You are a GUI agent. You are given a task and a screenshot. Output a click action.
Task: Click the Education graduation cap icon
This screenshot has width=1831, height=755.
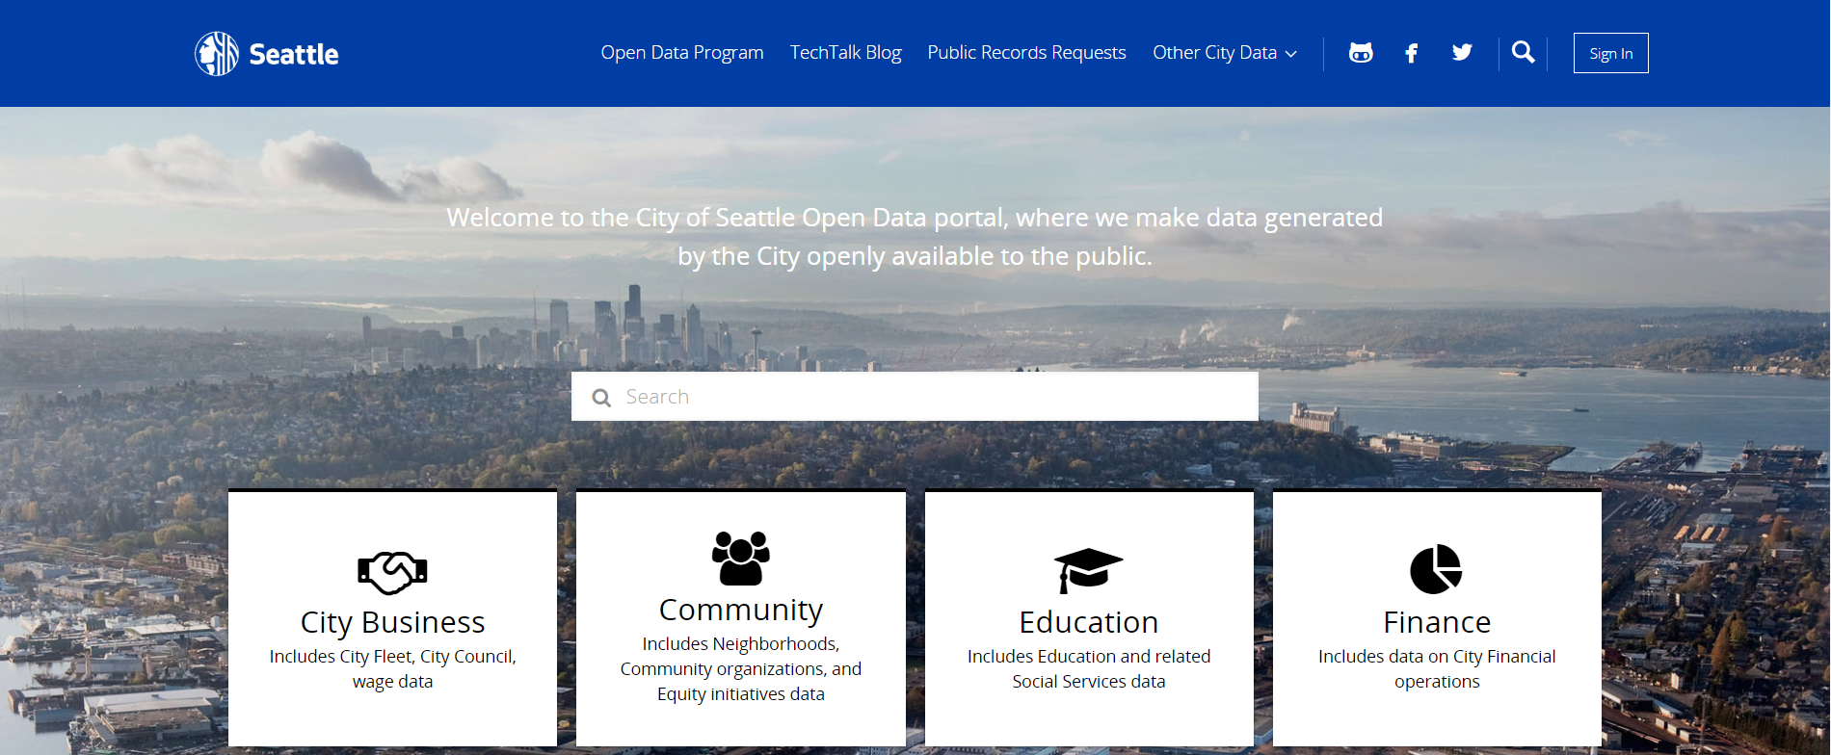pyautogui.click(x=1089, y=570)
